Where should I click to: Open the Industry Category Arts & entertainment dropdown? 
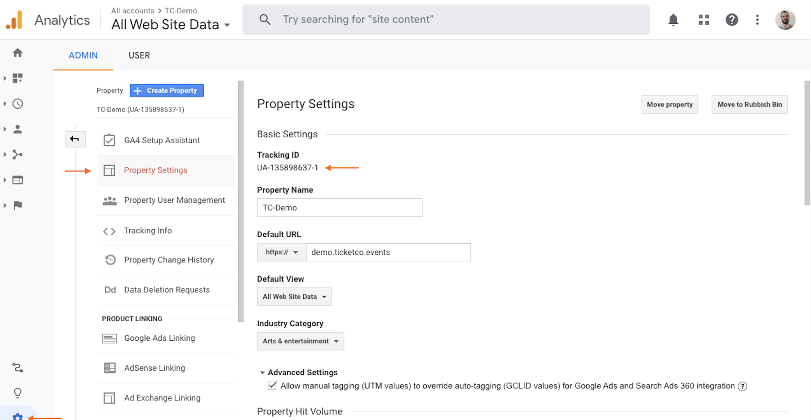(300, 341)
